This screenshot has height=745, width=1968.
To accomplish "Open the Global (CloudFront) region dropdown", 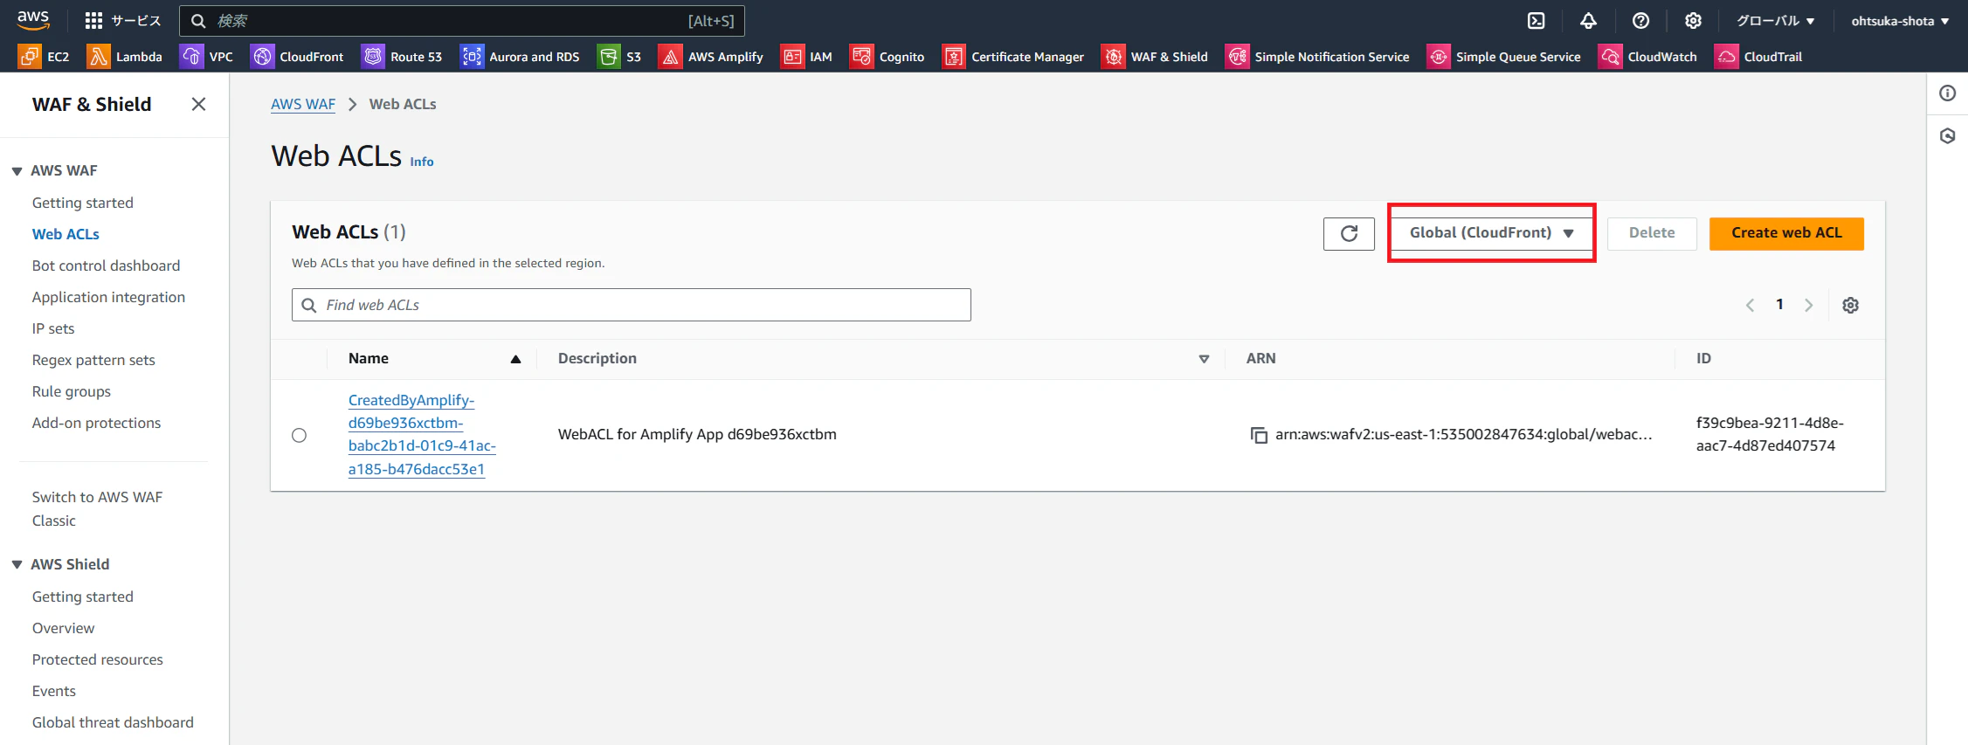I will coord(1492,233).
